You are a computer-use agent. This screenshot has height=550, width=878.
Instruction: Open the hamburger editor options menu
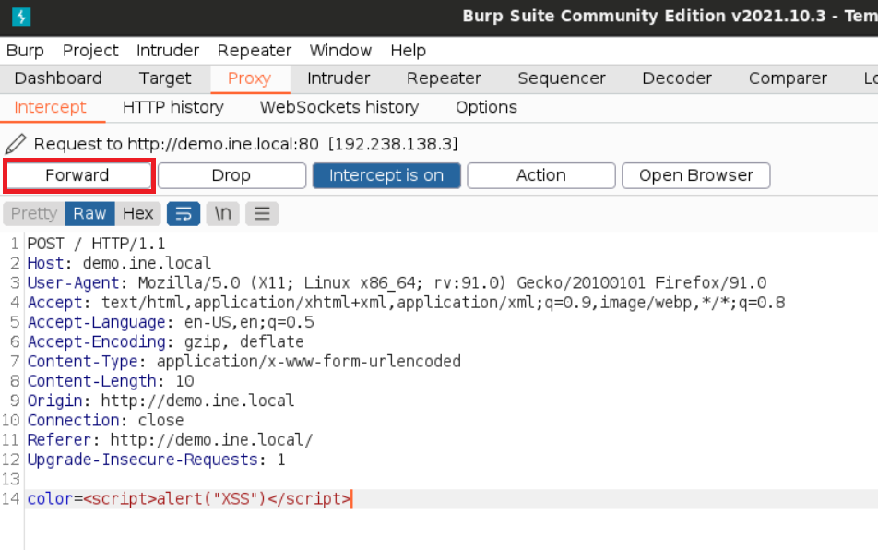262,213
